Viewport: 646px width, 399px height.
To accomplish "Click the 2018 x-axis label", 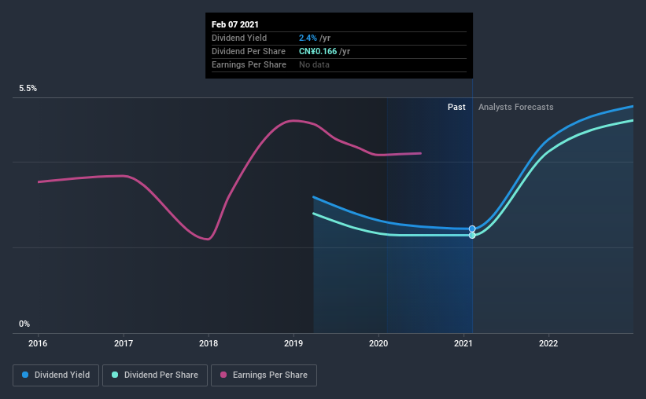I will [209, 343].
